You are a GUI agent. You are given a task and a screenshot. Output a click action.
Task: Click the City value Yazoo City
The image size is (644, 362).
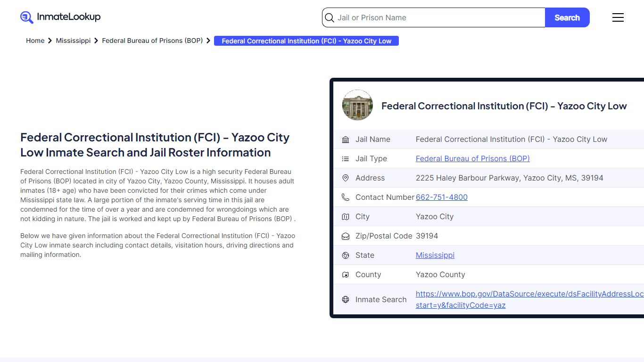tap(435, 217)
